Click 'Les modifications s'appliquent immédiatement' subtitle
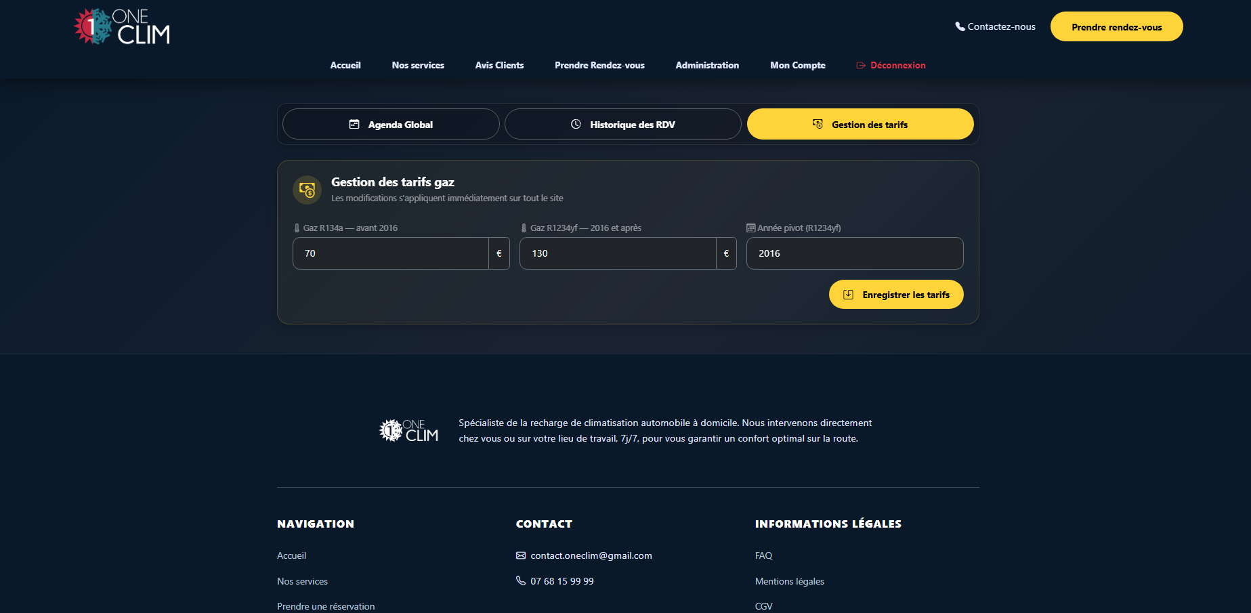This screenshot has height=613, width=1251. 447,198
